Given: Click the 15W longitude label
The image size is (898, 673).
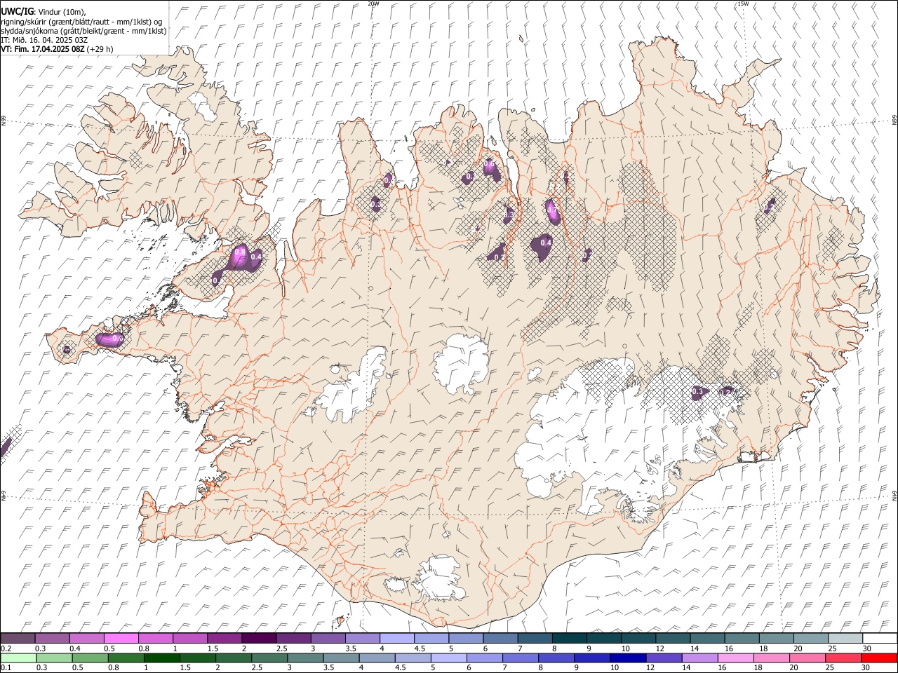Looking at the screenshot, I should coord(742,4).
